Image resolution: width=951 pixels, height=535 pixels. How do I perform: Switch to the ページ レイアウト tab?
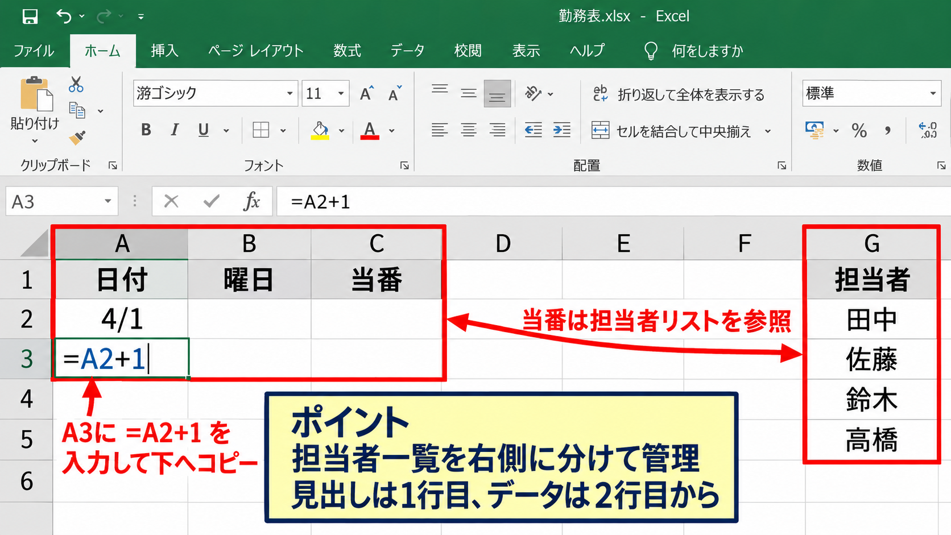[255, 51]
